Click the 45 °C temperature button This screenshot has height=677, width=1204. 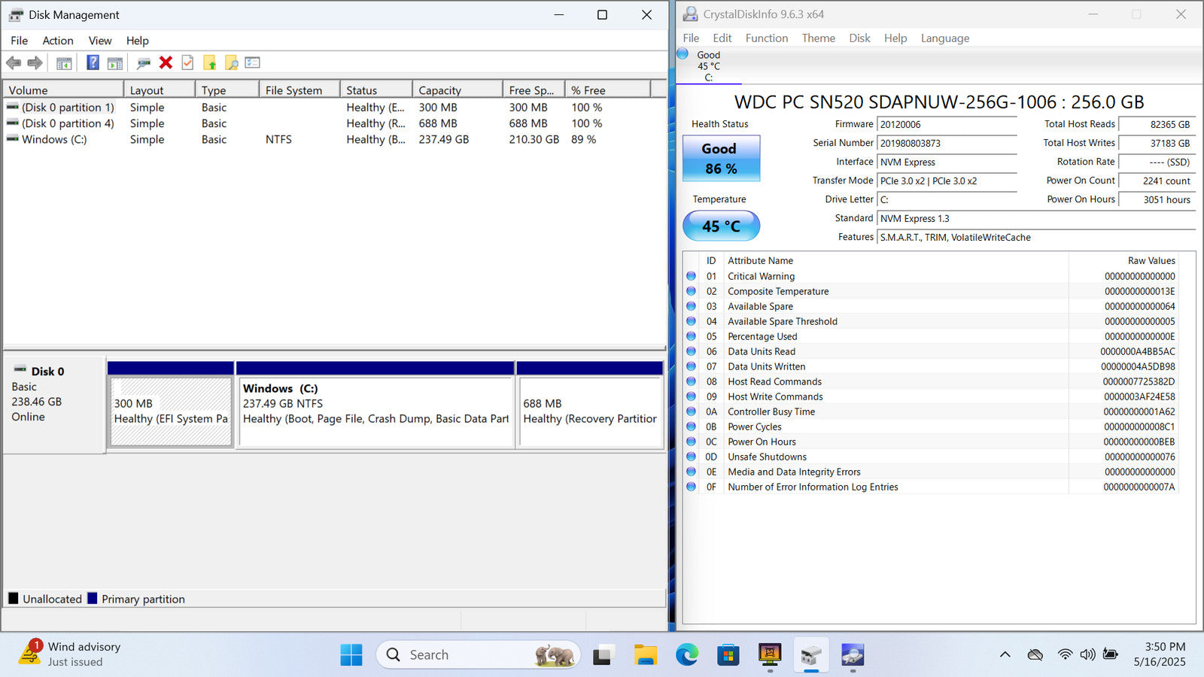[721, 226]
